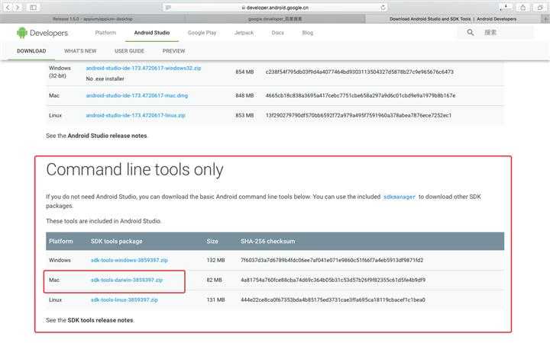
Task: Click the Android Developers logo
Action: point(43,33)
